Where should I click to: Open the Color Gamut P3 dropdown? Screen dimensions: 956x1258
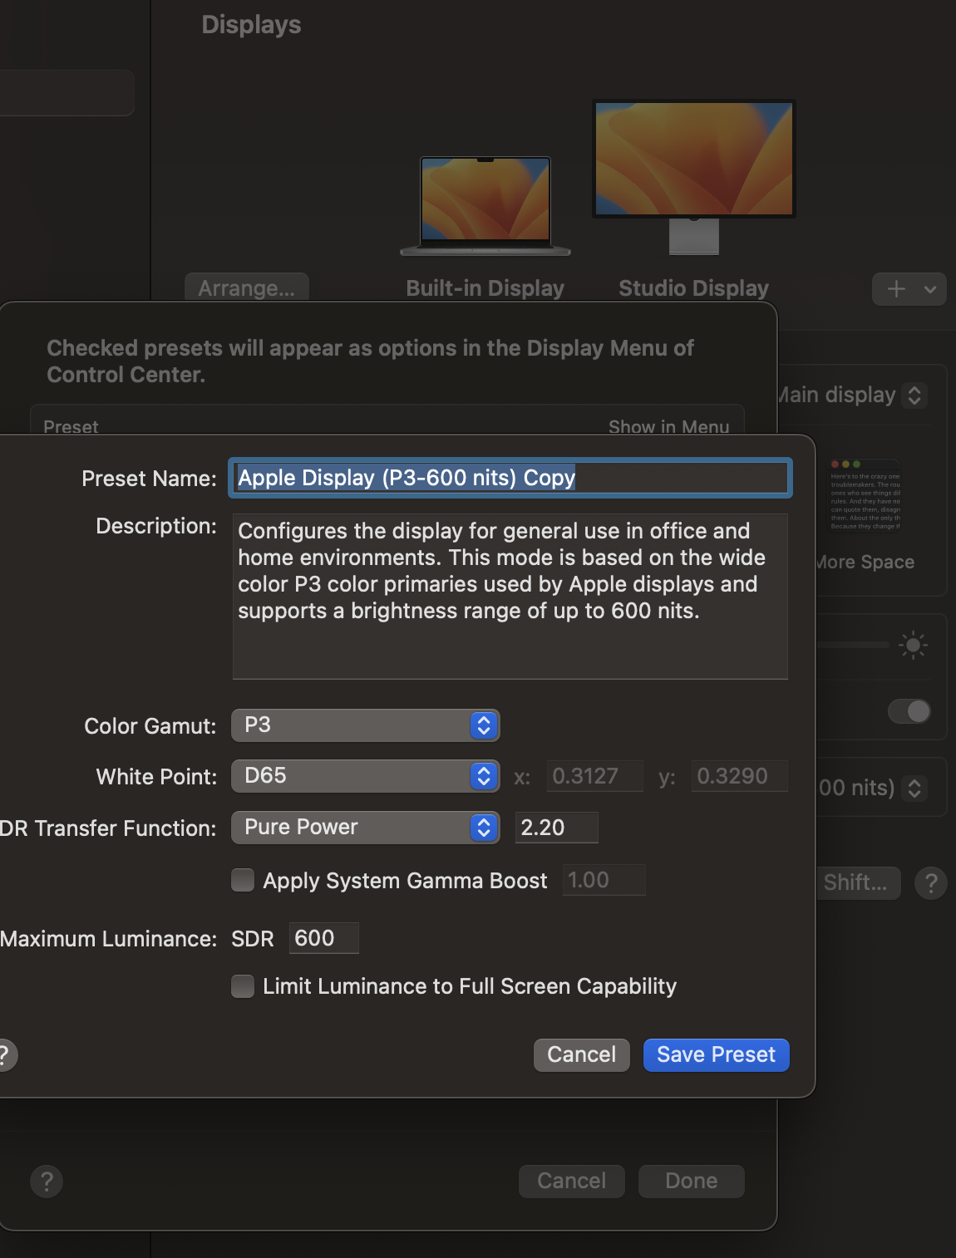[x=365, y=725]
